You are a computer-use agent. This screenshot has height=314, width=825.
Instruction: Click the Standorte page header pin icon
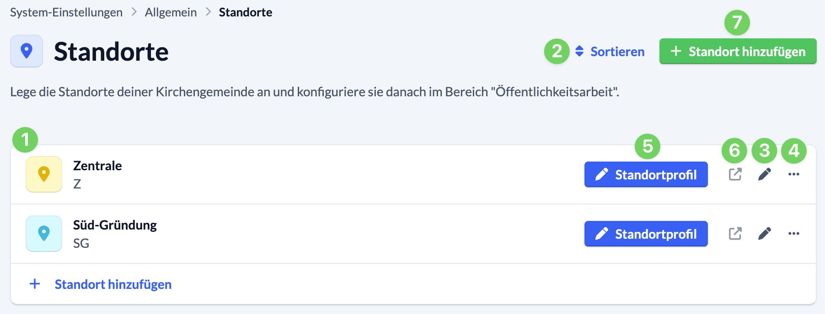coord(26,51)
